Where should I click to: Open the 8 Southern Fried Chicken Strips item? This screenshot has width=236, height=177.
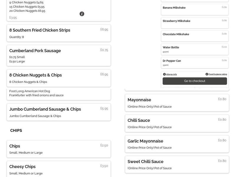[x=59, y=32]
